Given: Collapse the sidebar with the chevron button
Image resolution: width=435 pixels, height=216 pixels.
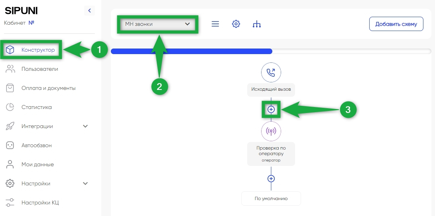Looking at the screenshot, I should [89, 11].
